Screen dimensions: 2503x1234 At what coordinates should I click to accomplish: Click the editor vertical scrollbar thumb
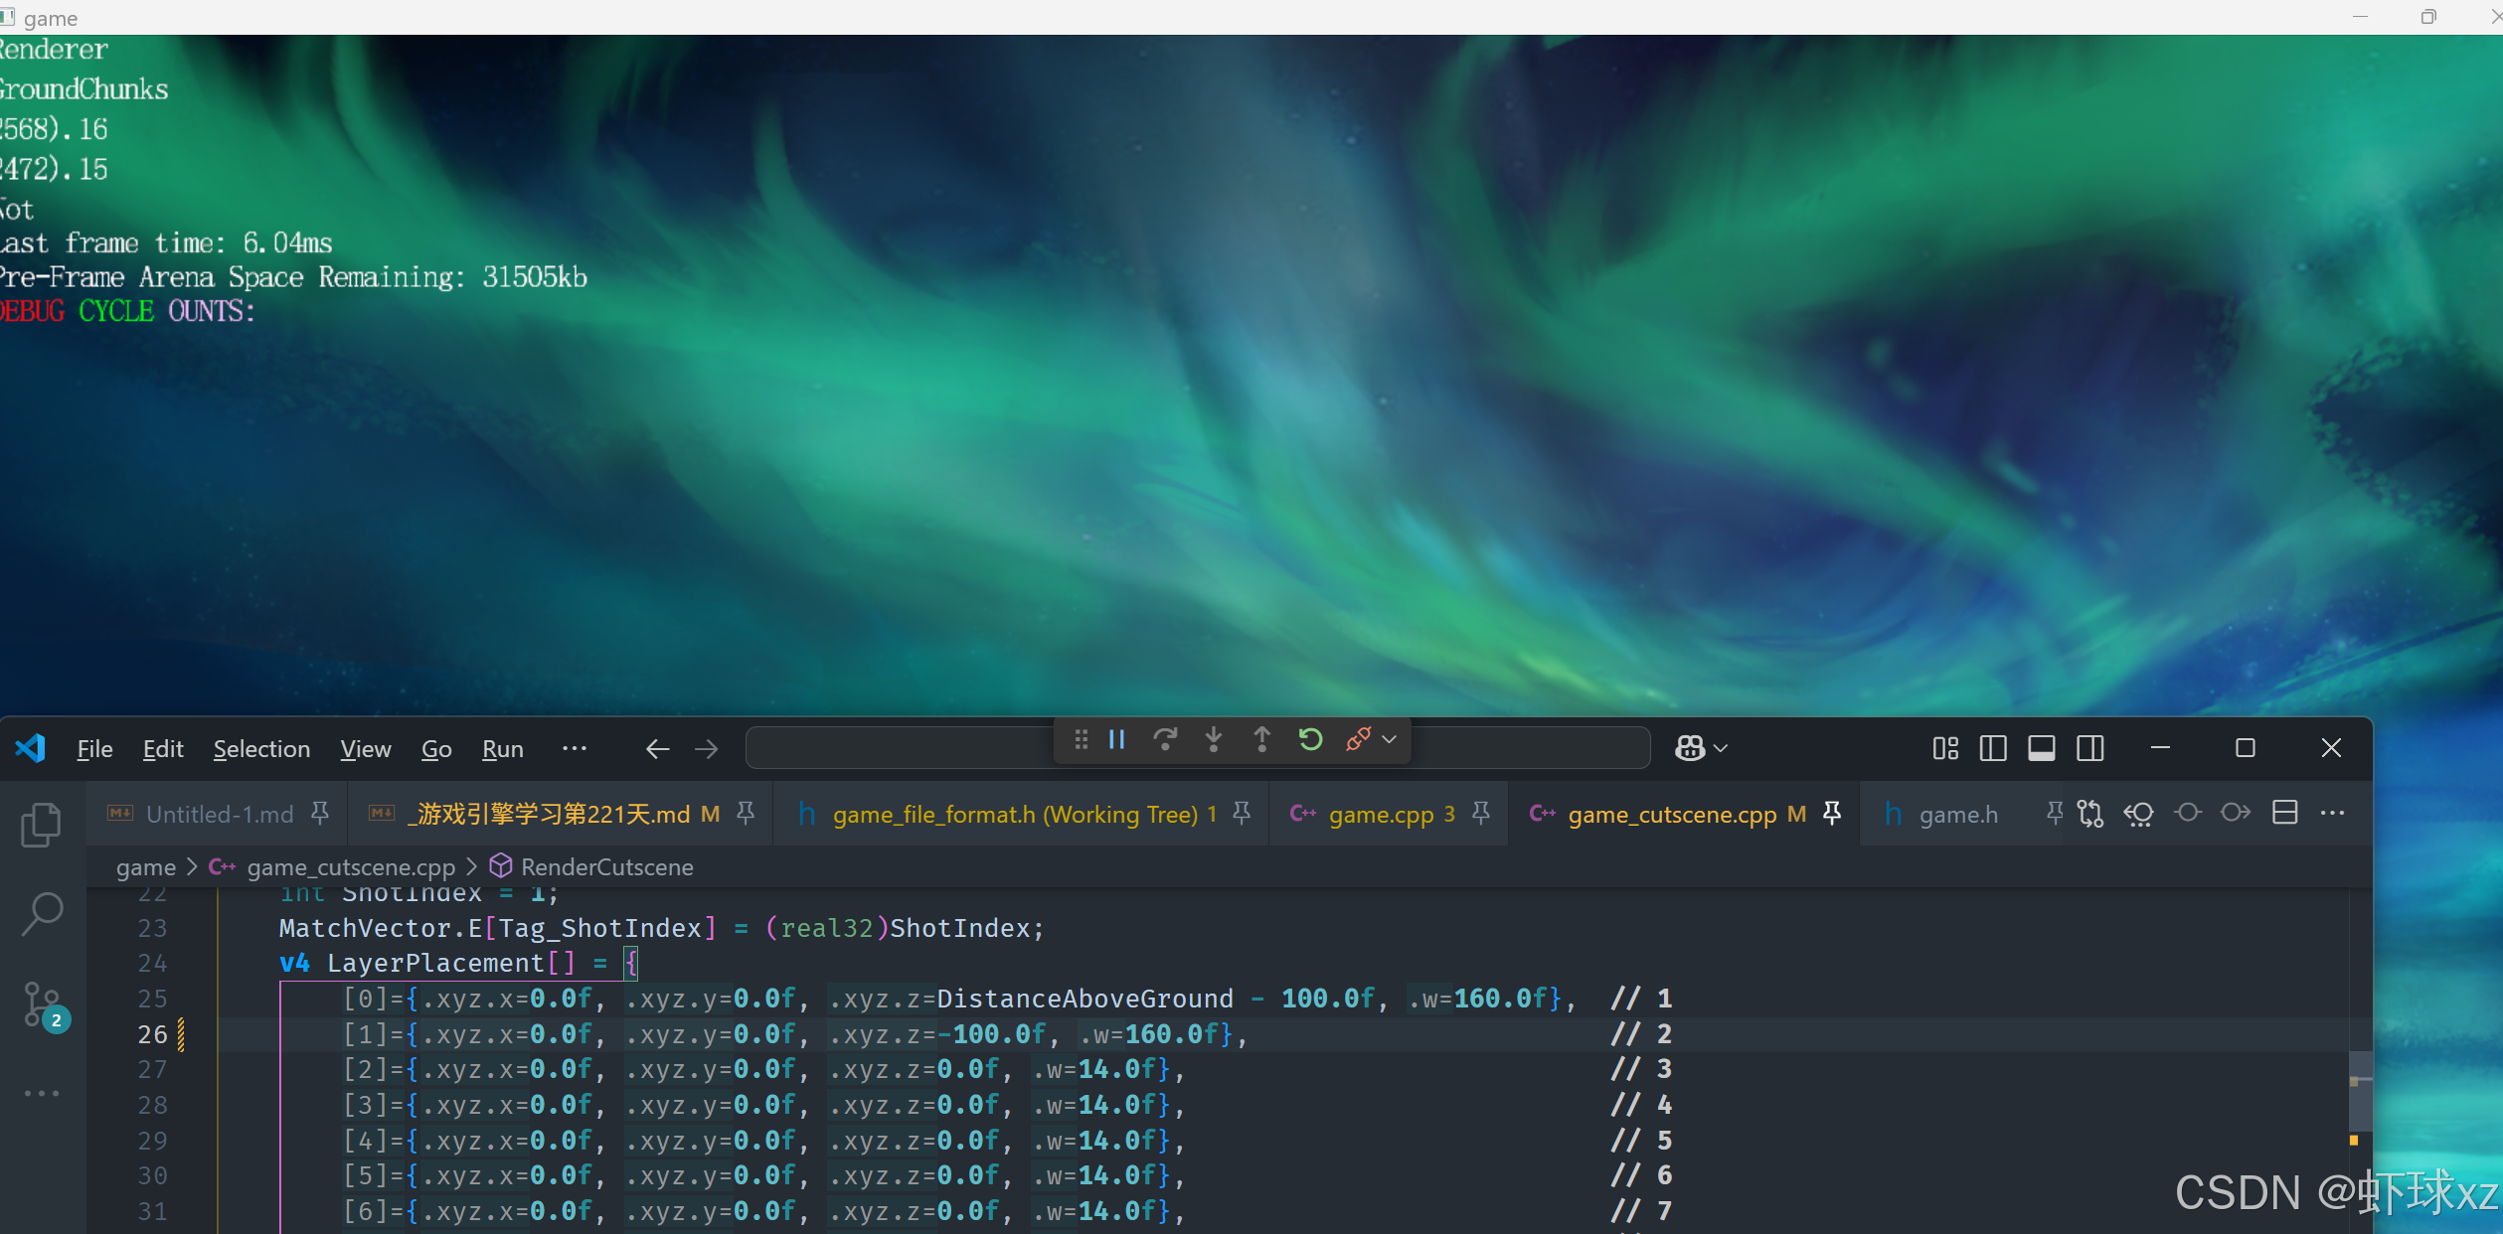2361,1090
